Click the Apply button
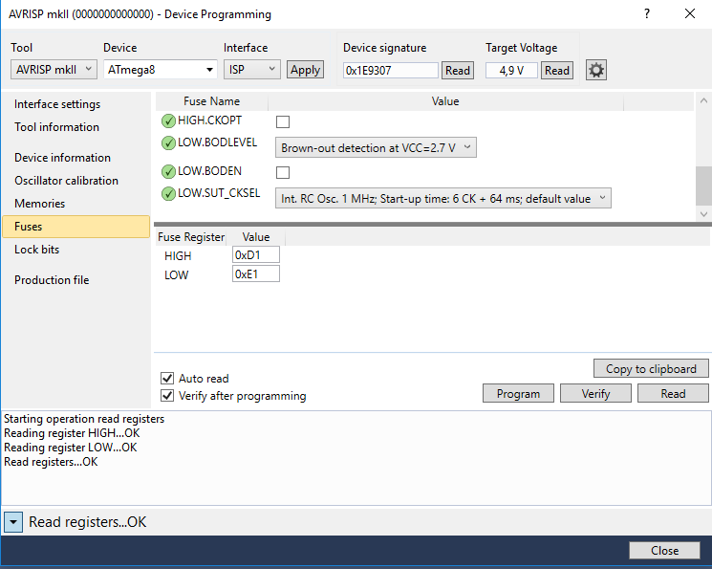The image size is (712, 569). point(305,70)
